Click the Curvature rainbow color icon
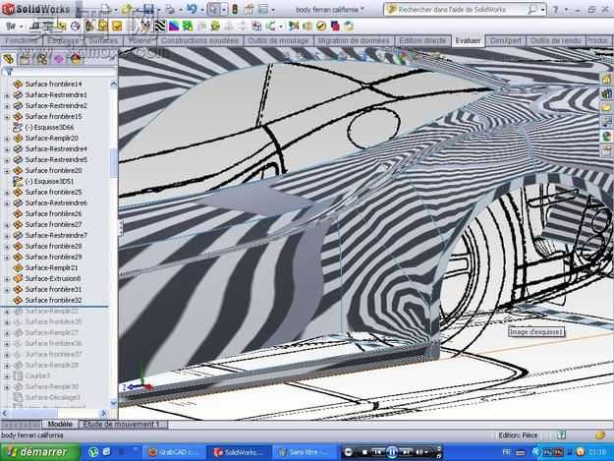The image size is (614, 461). coord(174,27)
